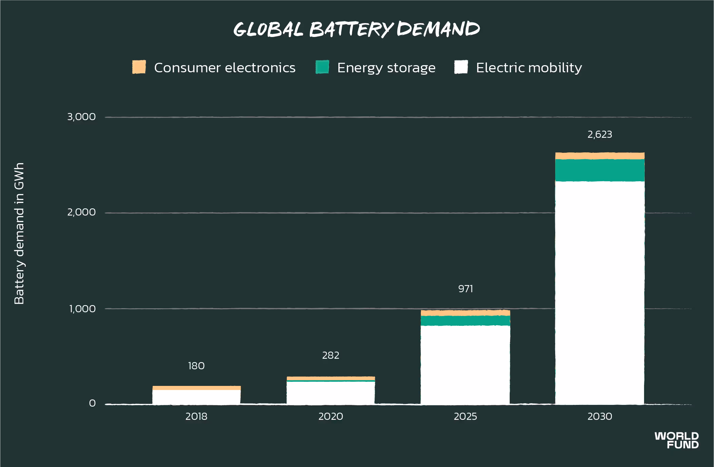This screenshot has height=467, width=714.
Task: Click the 2018 x-axis year label
Action: tap(196, 416)
